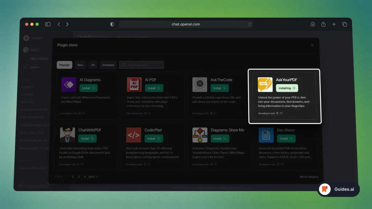This screenshot has width=372, height=209.
Task: Install the AskTheCode plugin
Action: click(x=219, y=88)
